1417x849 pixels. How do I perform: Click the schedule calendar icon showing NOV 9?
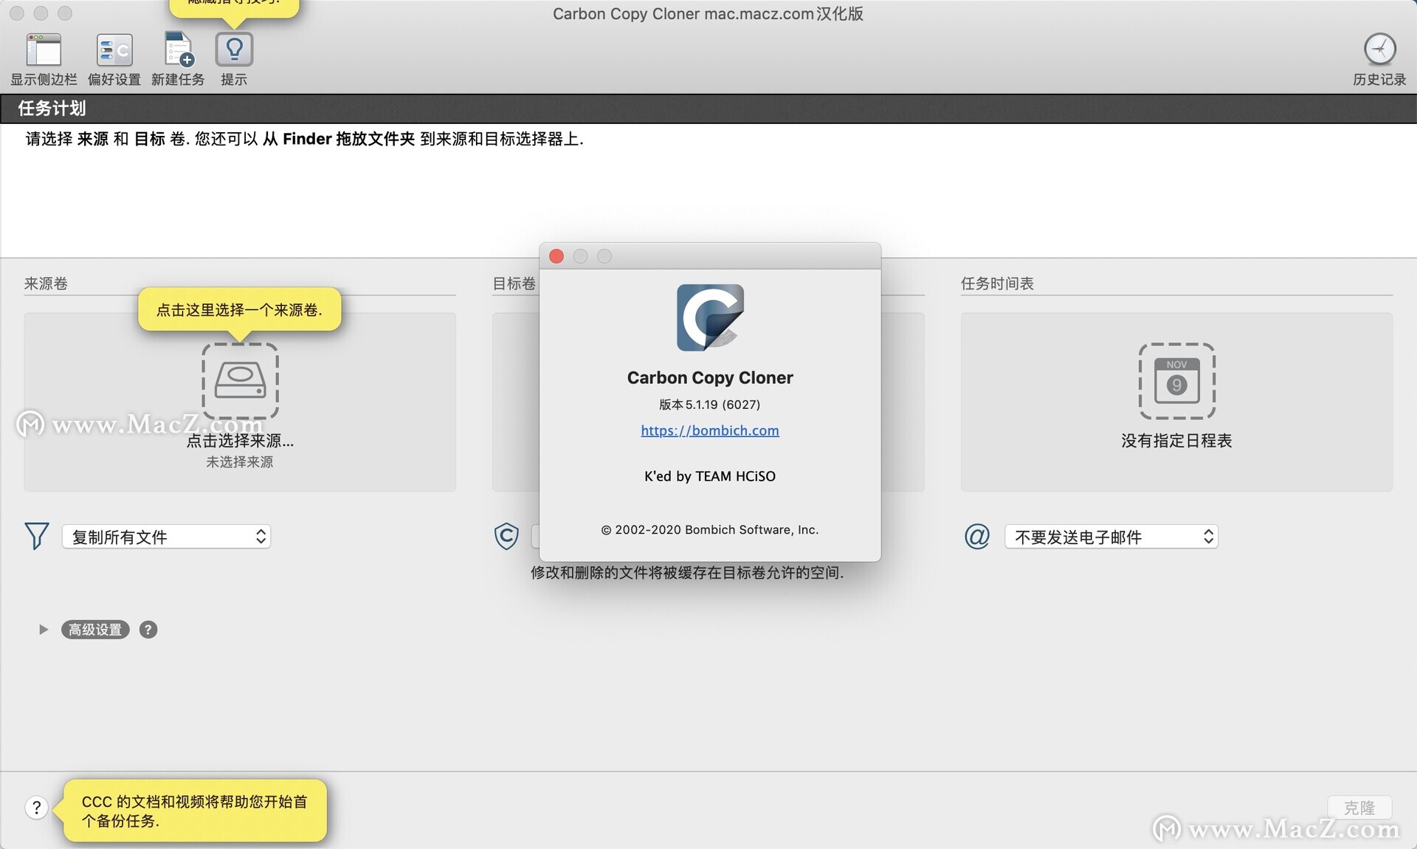[x=1176, y=381]
